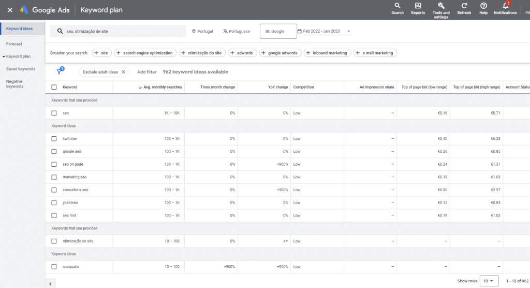Check the box for 'seoquake'
The height and width of the screenshot is (288, 530).
[54, 267]
